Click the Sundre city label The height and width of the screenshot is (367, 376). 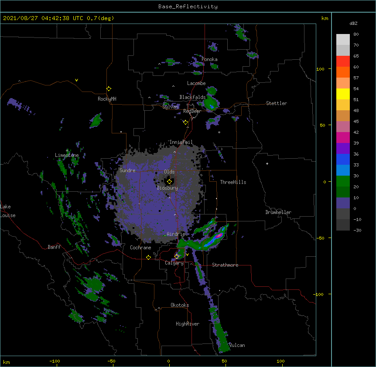[x=127, y=170]
